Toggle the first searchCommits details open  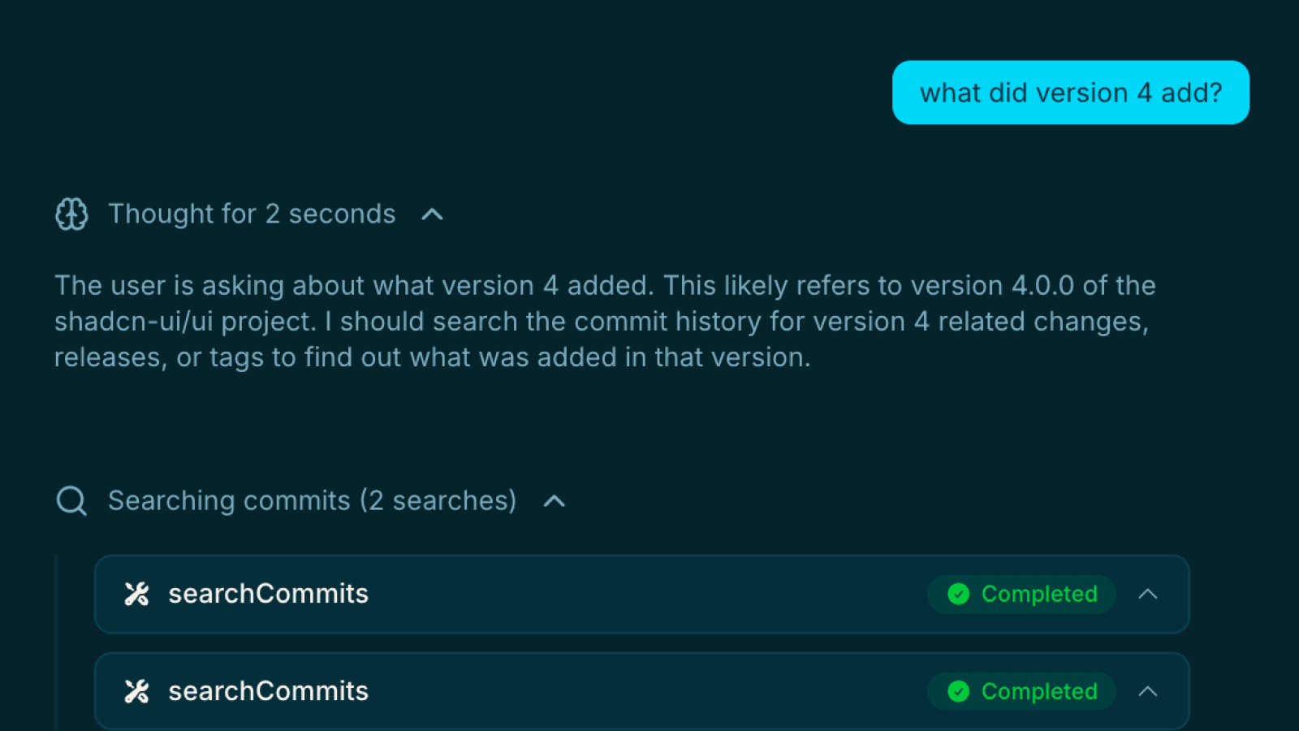(1149, 594)
